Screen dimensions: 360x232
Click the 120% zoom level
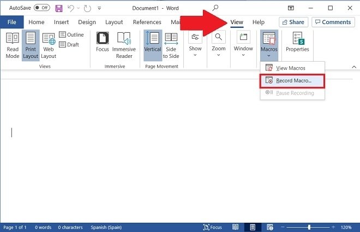click(x=346, y=228)
